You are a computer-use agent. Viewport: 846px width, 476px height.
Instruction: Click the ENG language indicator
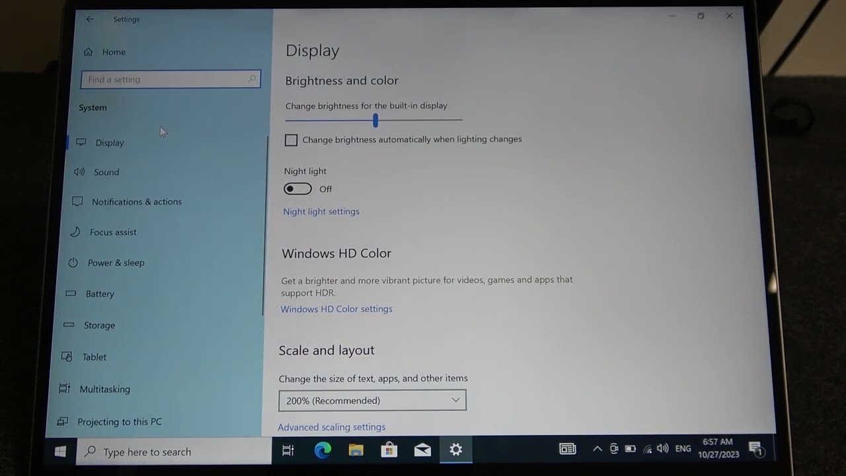[x=683, y=449]
